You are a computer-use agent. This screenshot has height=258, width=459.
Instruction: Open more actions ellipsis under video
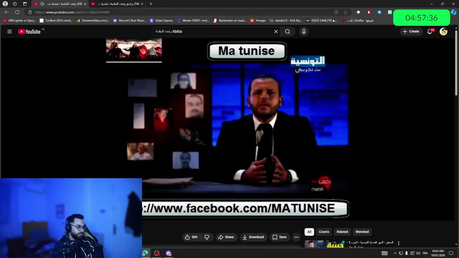(x=296, y=237)
